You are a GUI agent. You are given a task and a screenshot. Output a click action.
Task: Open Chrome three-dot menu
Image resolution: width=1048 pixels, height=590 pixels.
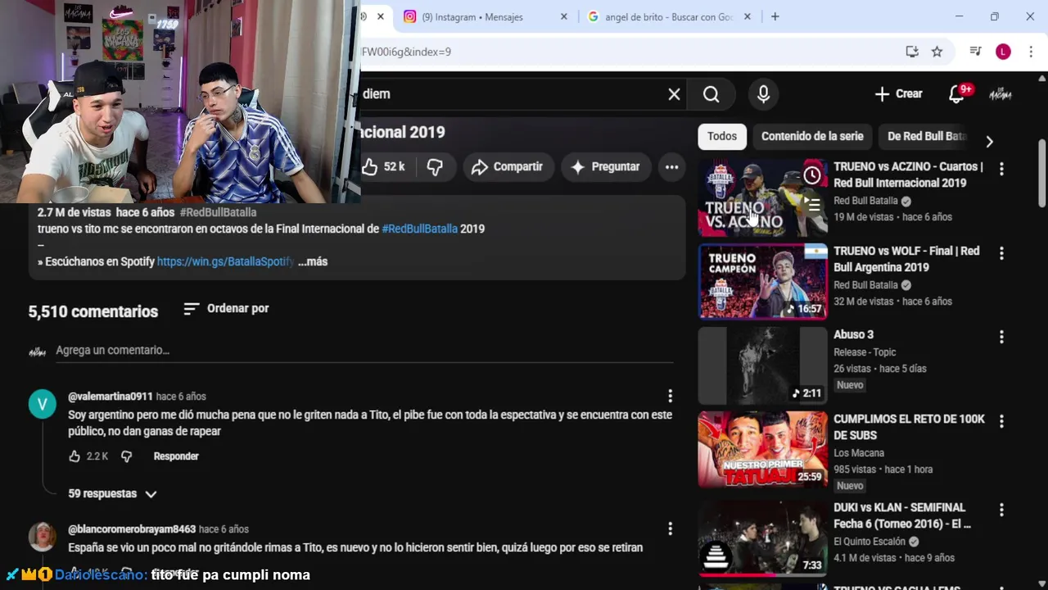tap(1030, 52)
